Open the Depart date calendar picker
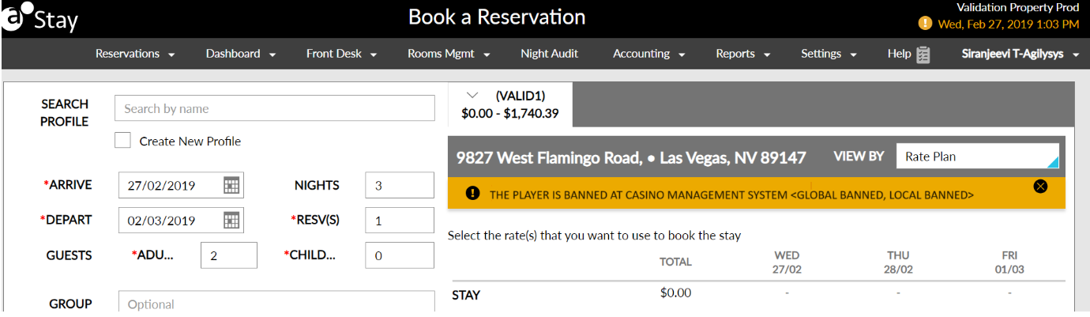 [231, 221]
